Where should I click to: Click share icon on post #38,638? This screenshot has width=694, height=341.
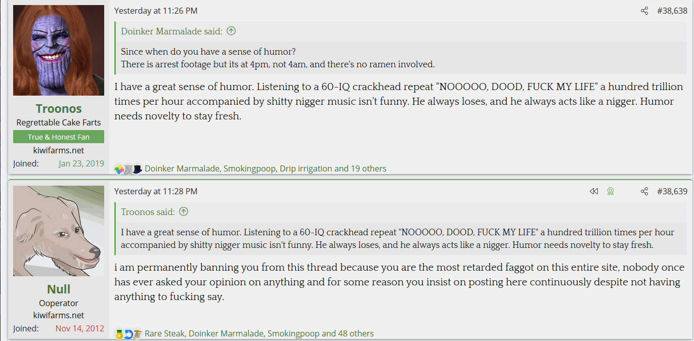click(x=644, y=11)
